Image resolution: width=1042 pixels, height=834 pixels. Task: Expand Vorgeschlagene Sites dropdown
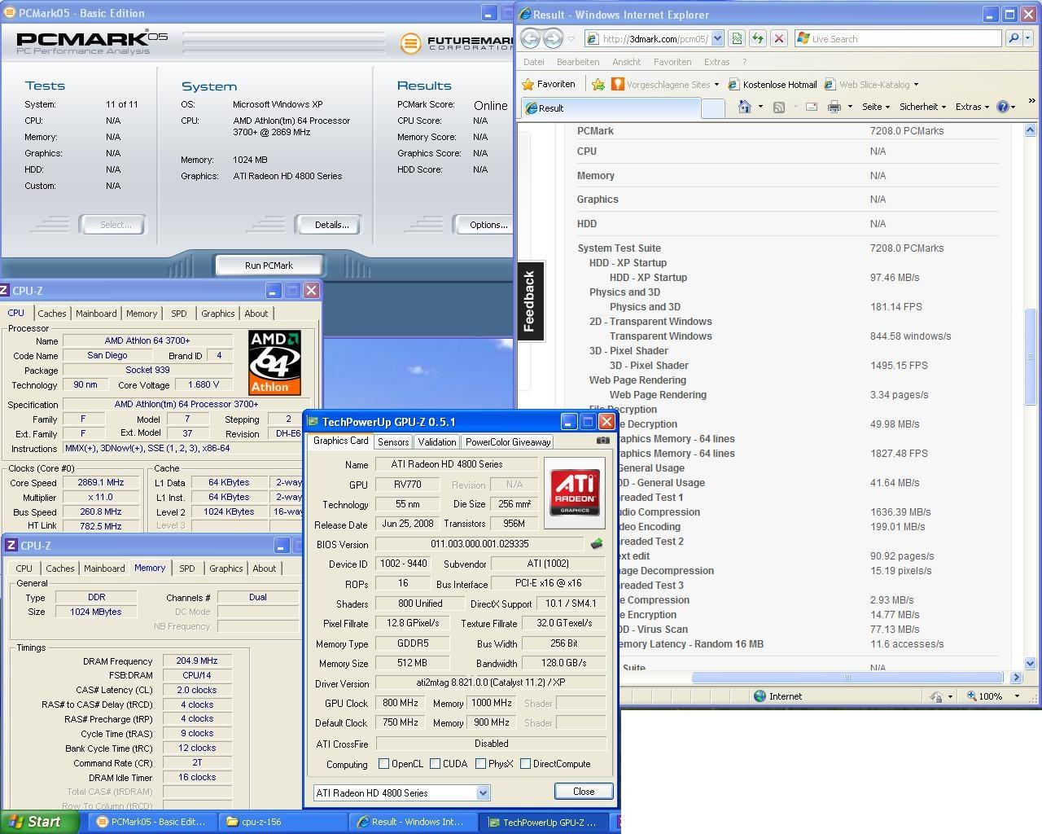[716, 85]
